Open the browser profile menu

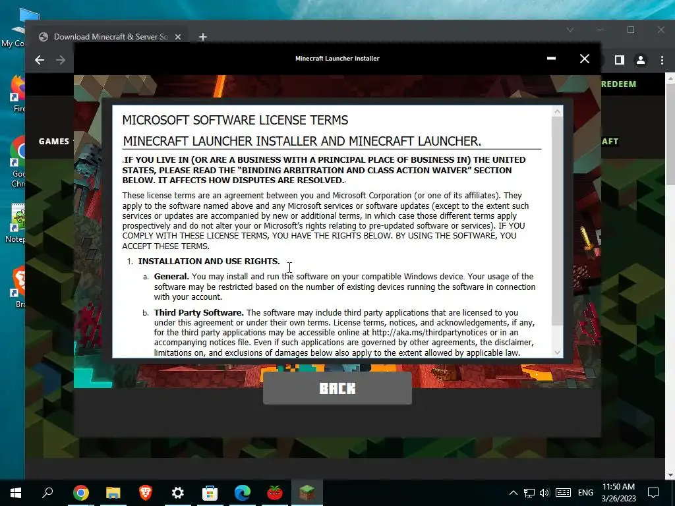pos(641,60)
